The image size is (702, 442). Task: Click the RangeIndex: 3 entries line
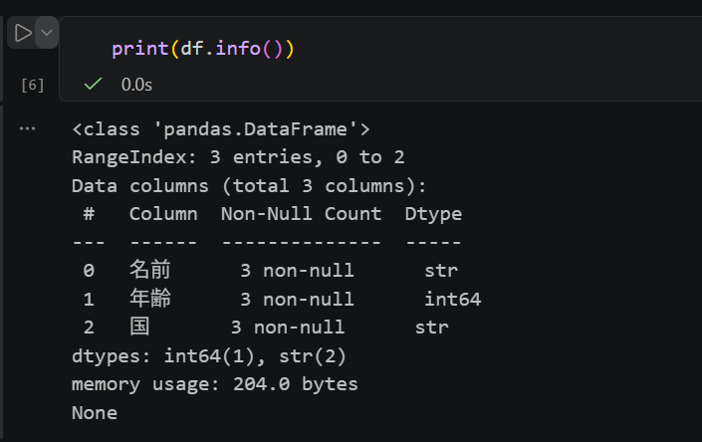tap(238, 157)
